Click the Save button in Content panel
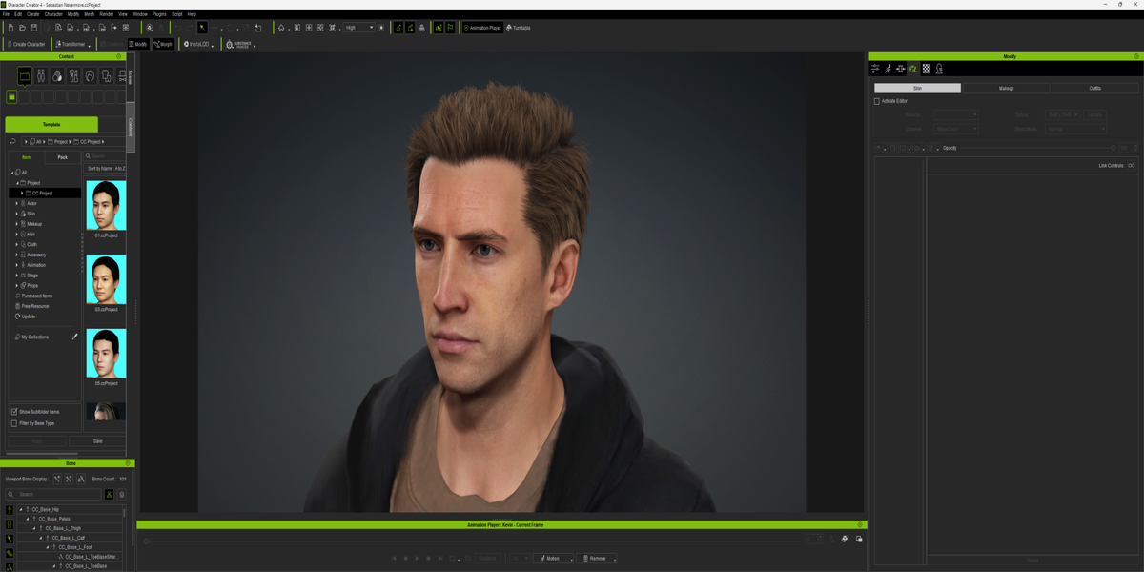 pos(97,441)
